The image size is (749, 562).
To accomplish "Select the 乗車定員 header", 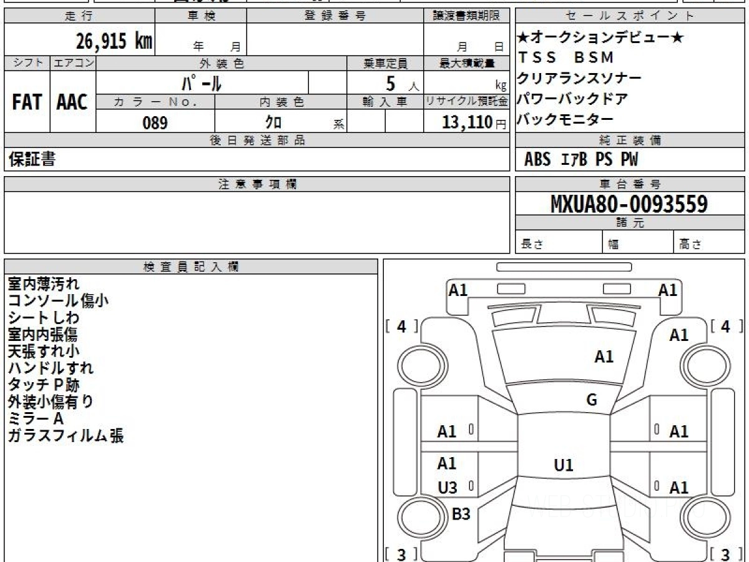I will click(385, 63).
